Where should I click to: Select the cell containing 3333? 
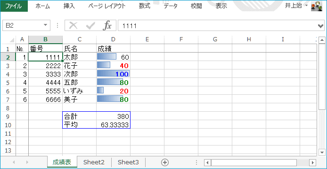45,74
